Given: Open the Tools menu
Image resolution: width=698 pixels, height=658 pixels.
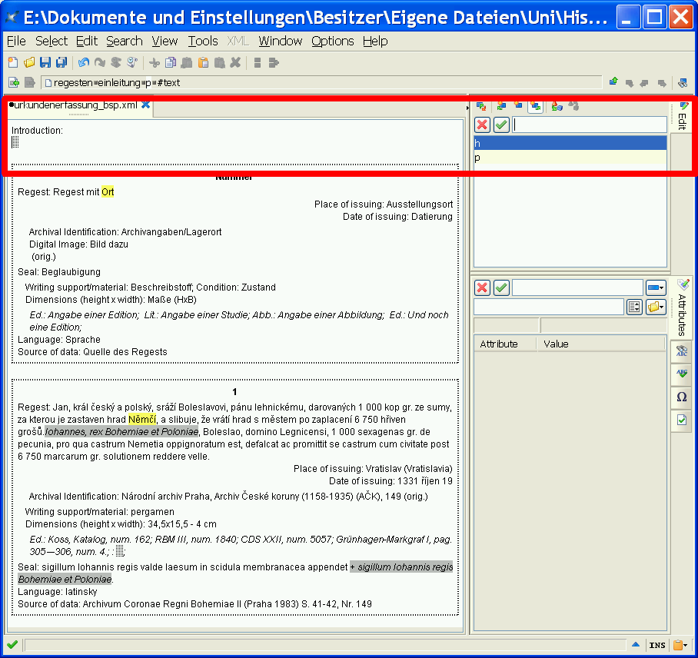Looking at the screenshot, I should point(203,41).
